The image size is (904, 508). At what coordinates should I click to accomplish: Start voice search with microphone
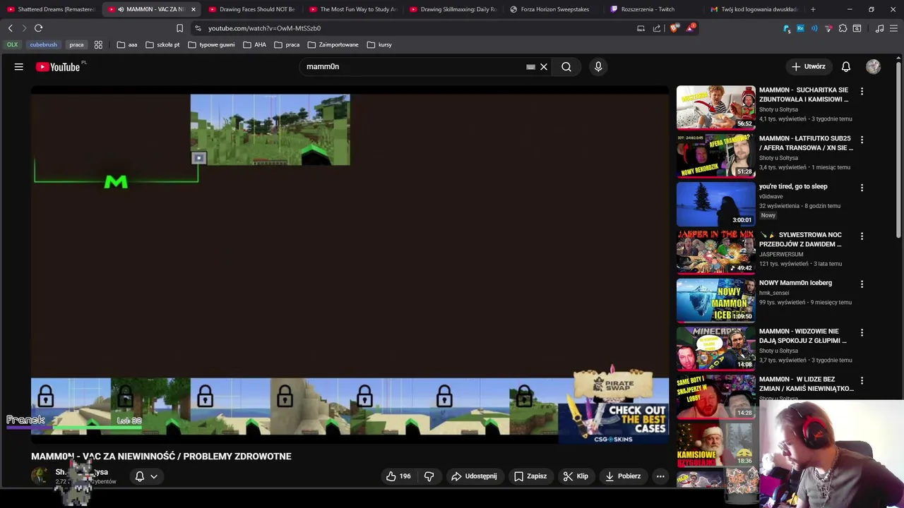click(598, 66)
